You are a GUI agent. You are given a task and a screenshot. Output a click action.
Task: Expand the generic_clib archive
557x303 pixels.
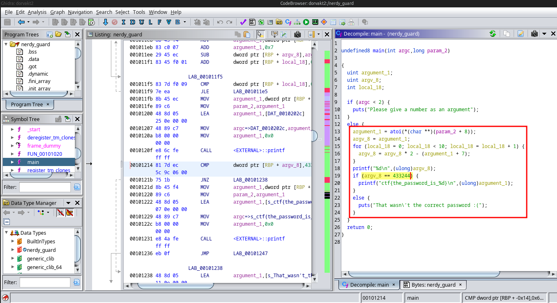tap(12, 259)
